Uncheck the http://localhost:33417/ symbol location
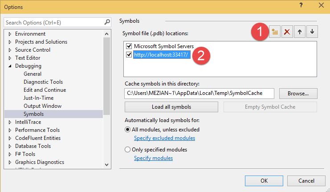Screen dimensions: 330x192 129,55
